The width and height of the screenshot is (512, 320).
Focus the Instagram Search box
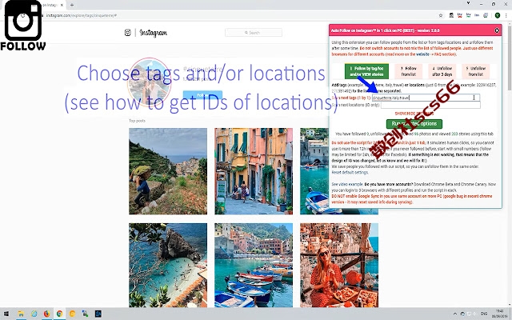click(x=254, y=33)
